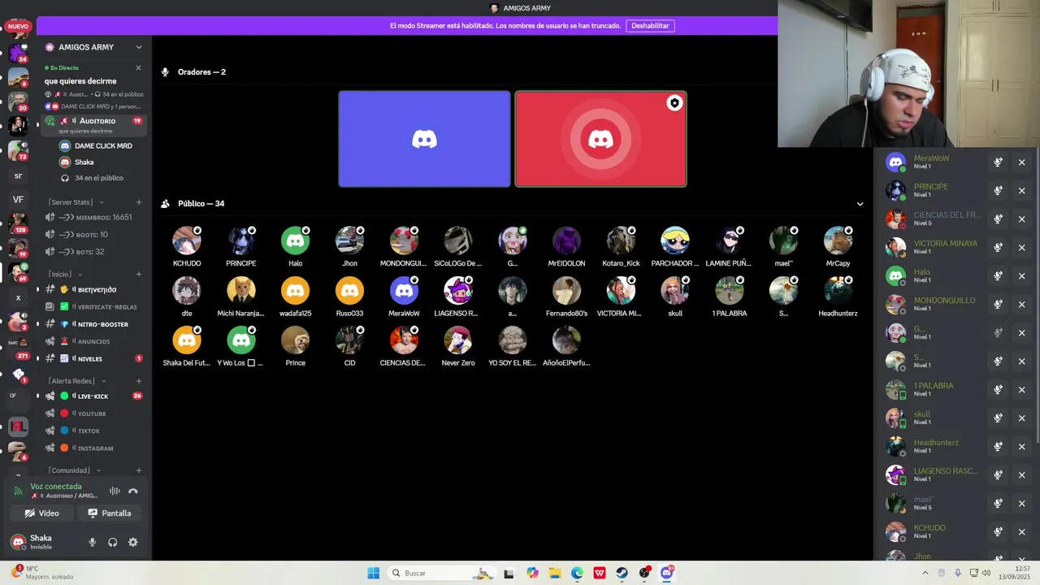Collapse the Público audience section
Viewport: 1040px width, 585px height.
tap(860, 204)
